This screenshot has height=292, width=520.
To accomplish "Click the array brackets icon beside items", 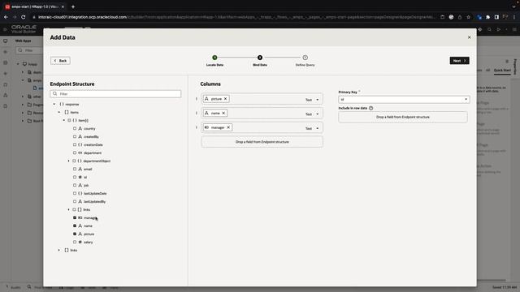I will pos(67,112).
